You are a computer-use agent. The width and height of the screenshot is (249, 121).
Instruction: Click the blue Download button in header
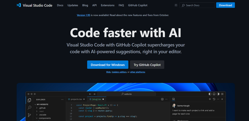tap(226, 5)
